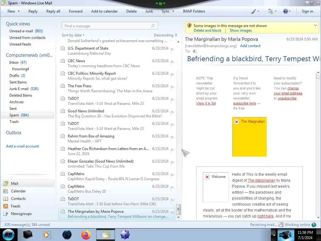Click Add e-mail account link
This screenshot has width=321, height=241.
tap(23, 146)
